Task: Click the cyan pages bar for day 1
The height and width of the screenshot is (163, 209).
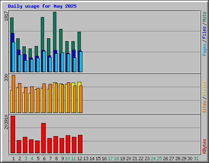Action: (x=13, y=57)
